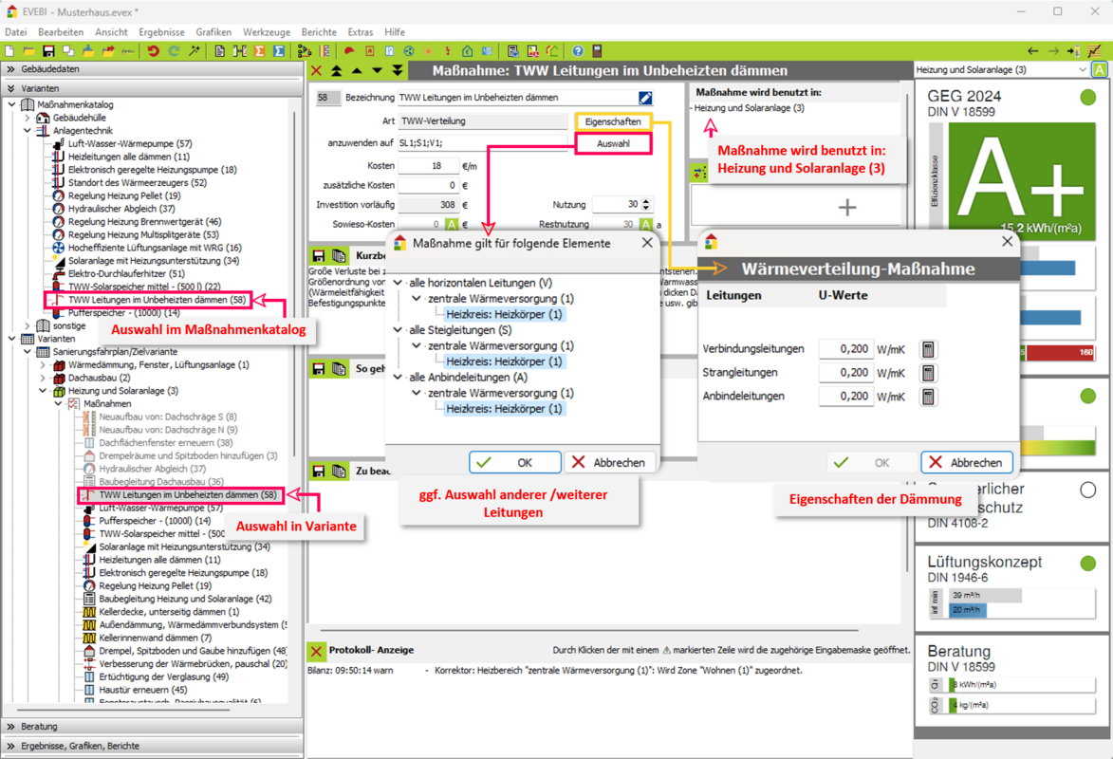Click the green redo arrow icon
1113x759 pixels.
(x=174, y=51)
